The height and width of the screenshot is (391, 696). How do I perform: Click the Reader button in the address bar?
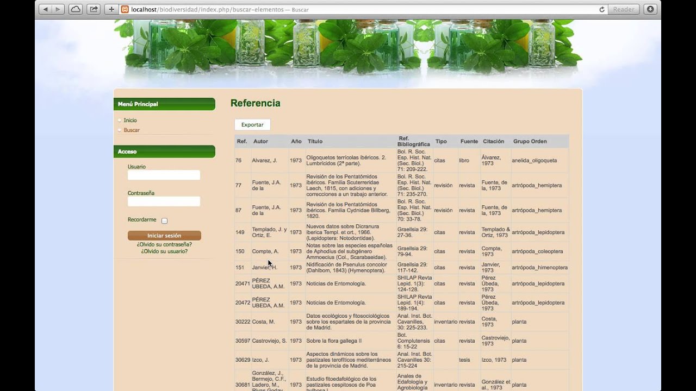(x=623, y=9)
